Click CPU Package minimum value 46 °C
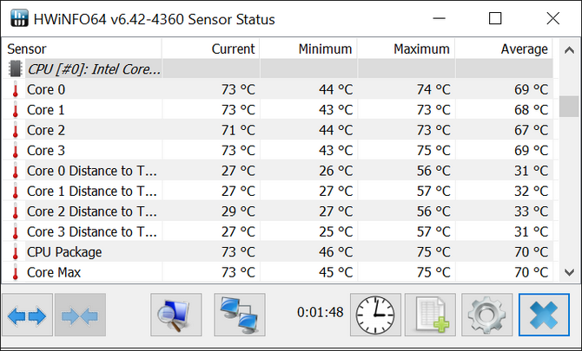This screenshot has width=582, height=351. 336,252
